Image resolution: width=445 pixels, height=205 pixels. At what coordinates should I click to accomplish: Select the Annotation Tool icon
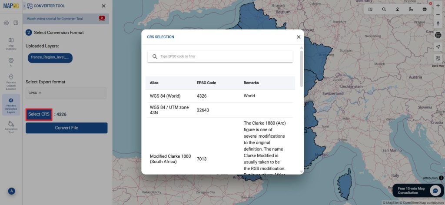11,126
